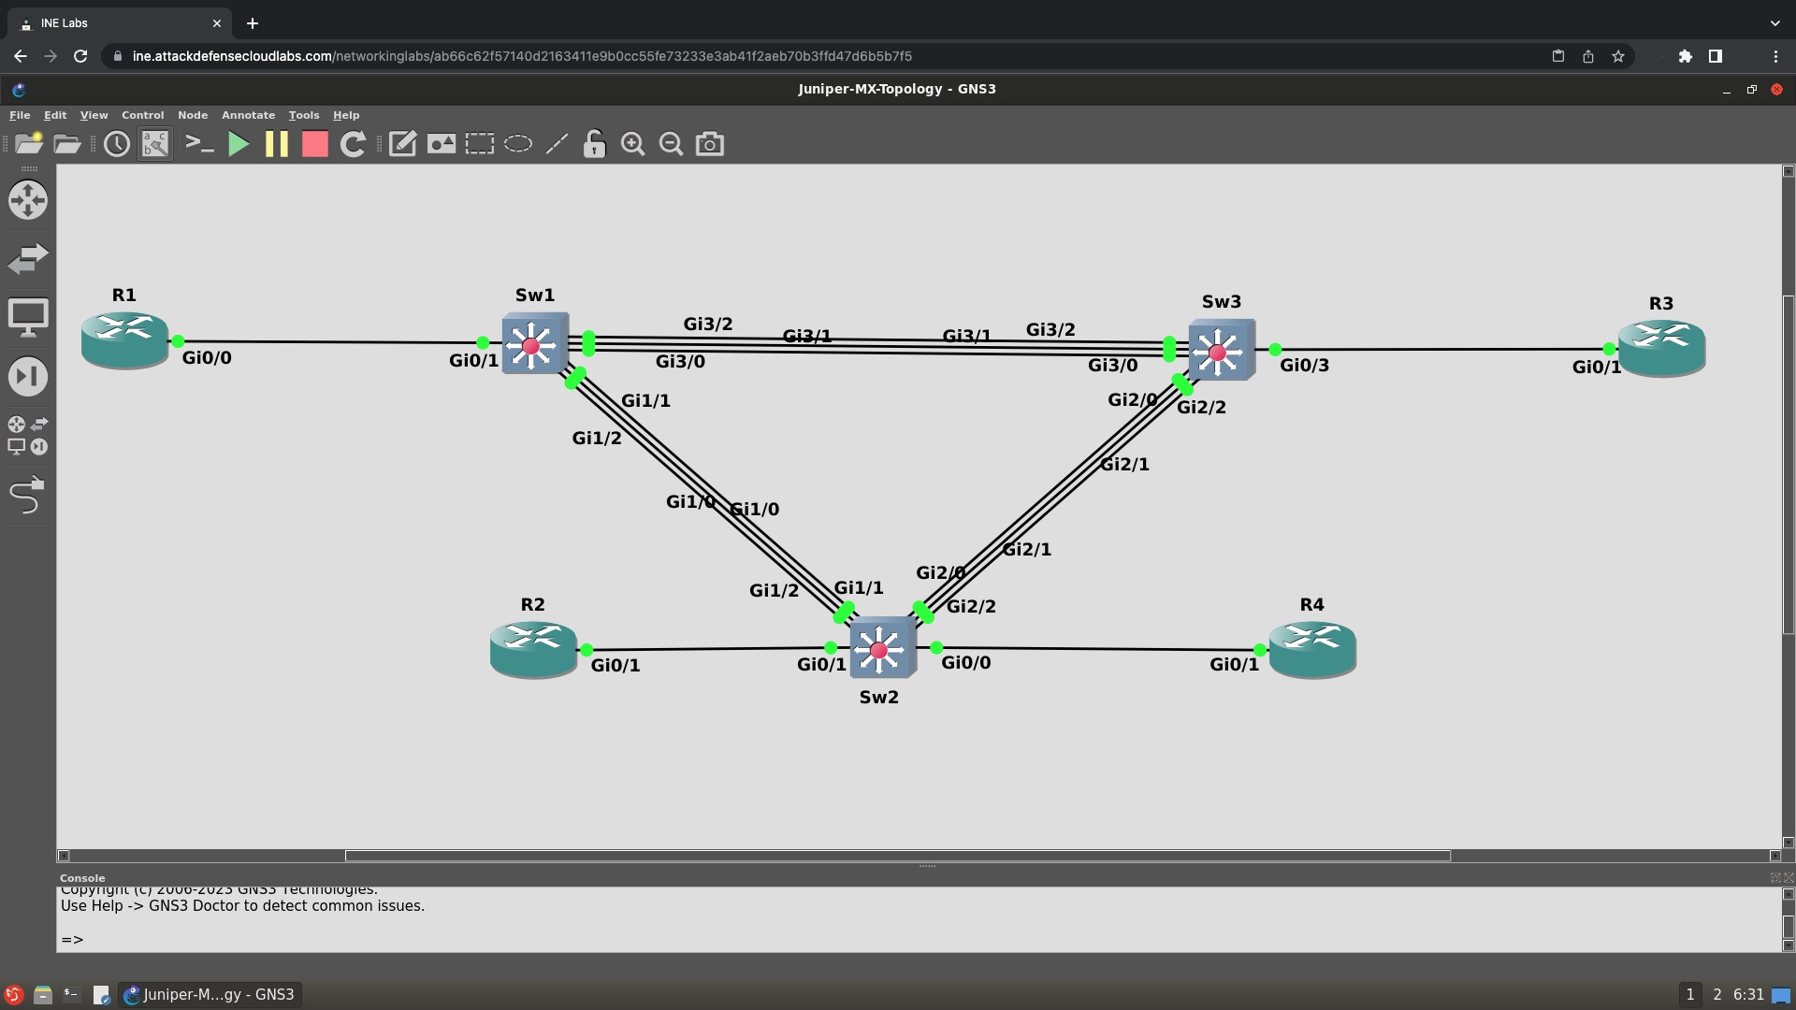The image size is (1796, 1010).
Task: Reload the browser page
Action: coord(80,56)
